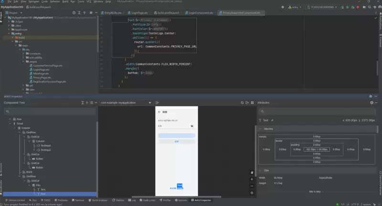
Task: Select PrivacyPage.ets in project tree
Action: [42, 77]
